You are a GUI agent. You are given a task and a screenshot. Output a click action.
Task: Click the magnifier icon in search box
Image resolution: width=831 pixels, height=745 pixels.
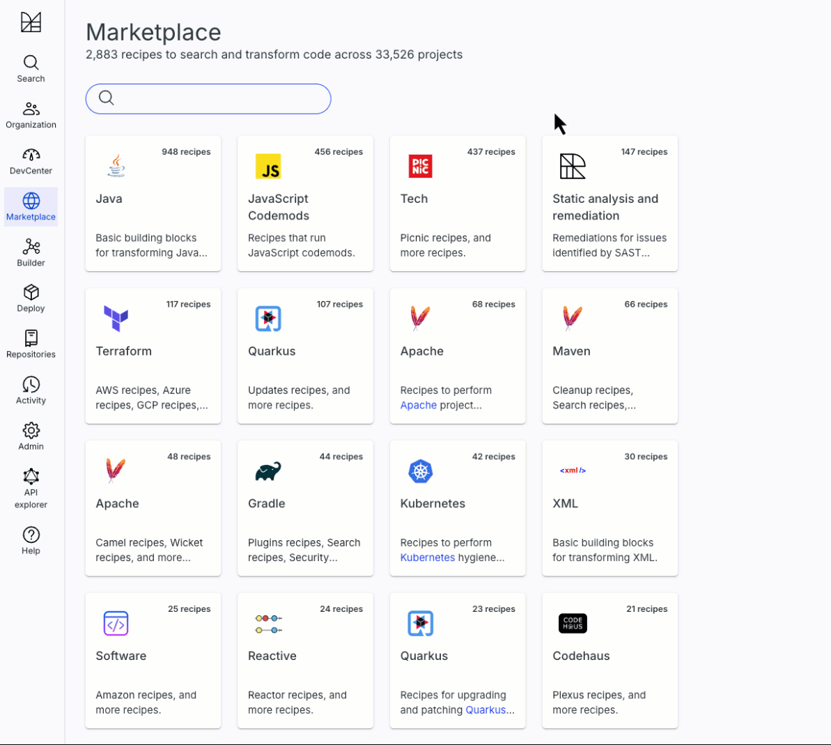[x=107, y=98]
